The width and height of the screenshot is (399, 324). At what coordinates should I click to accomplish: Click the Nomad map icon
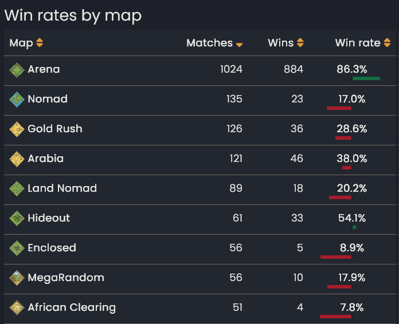coord(17,100)
